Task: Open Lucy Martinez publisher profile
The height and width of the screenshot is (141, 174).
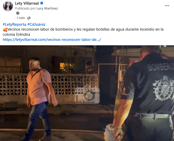Action: pos(47,8)
